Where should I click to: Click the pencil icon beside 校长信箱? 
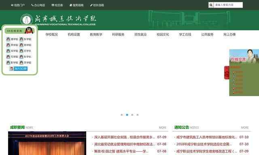click(91, 5)
